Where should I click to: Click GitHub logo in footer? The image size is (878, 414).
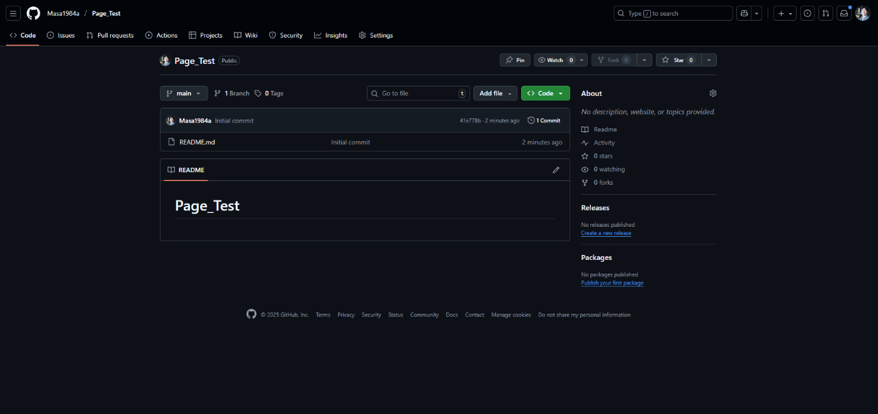(x=251, y=314)
